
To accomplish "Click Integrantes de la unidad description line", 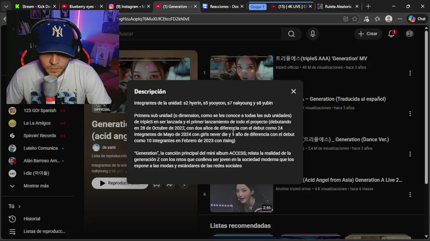I will [x=203, y=103].
